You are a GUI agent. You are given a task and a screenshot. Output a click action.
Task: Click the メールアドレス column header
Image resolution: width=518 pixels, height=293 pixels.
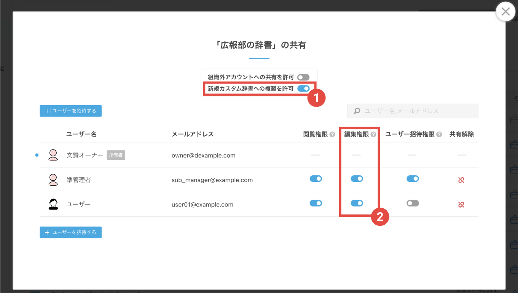point(193,134)
